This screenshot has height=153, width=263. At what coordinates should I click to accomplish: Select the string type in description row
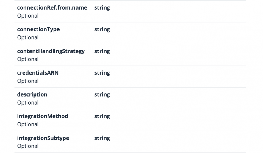tap(102, 94)
